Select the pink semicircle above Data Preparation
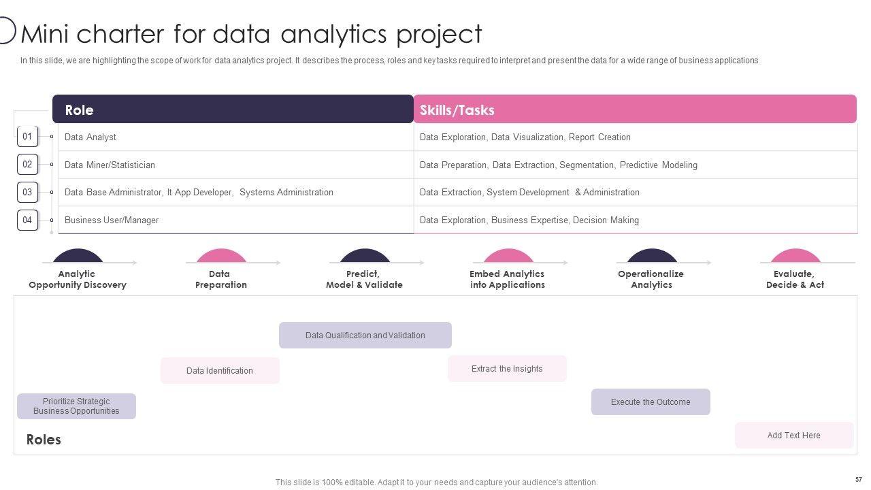Screen dimensions: 871x490 point(221,256)
